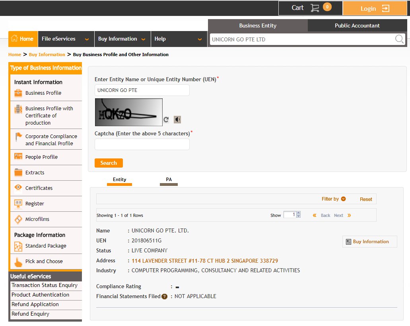Click the People Profile card icon

point(18,156)
